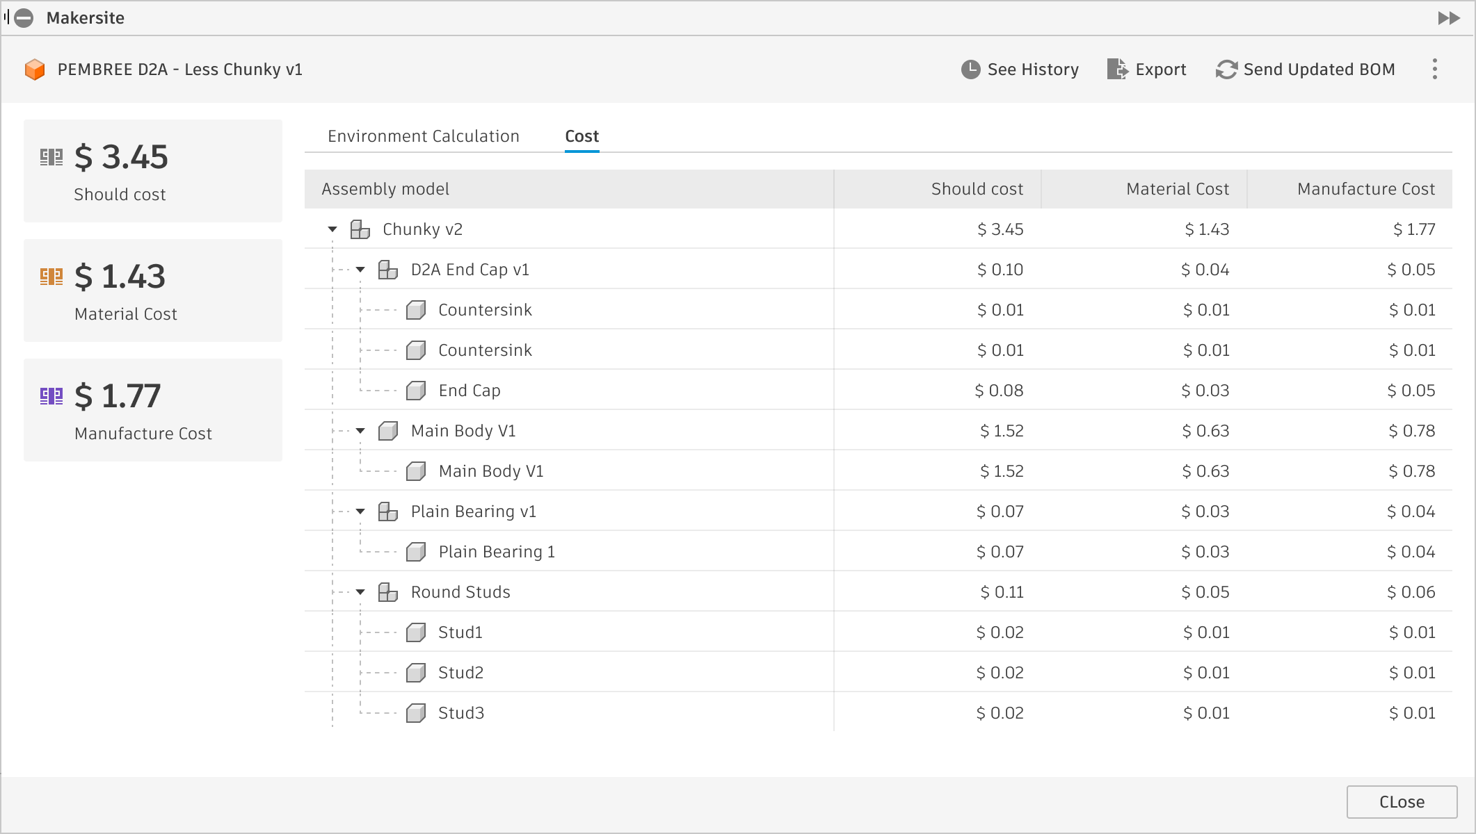Click the Manufacture Cost column header
Viewport: 1476px width, 834px height.
coord(1350,189)
